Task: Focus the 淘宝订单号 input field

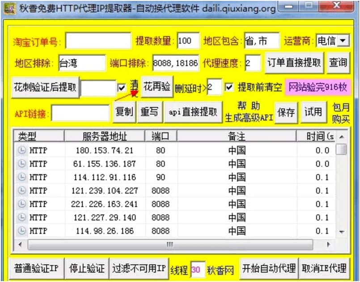Action: pyautogui.click(x=98, y=41)
